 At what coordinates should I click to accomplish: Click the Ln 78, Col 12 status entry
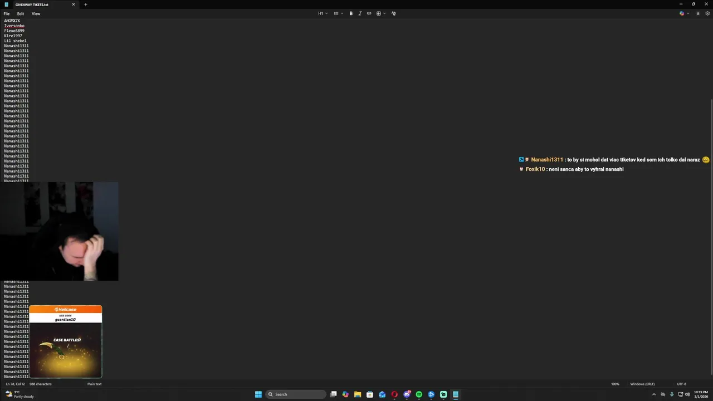pos(15,384)
